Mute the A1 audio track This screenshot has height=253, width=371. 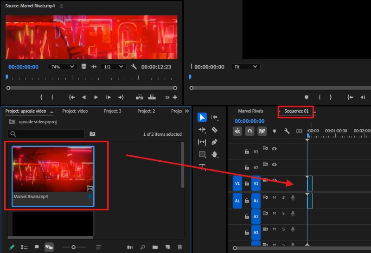pyautogui.click(x=274, y=197)
